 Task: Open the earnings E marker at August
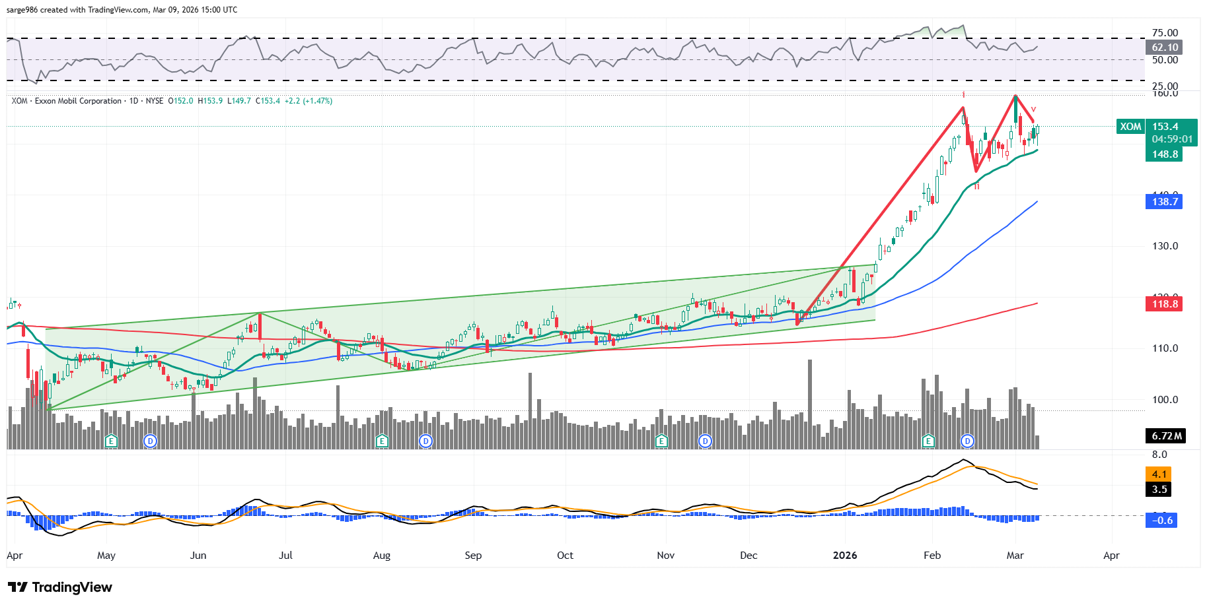coord(382,441)
